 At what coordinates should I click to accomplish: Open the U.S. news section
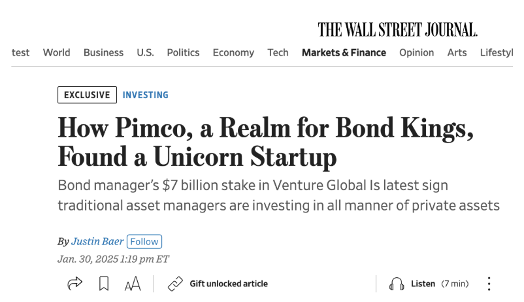coord(145,53)
